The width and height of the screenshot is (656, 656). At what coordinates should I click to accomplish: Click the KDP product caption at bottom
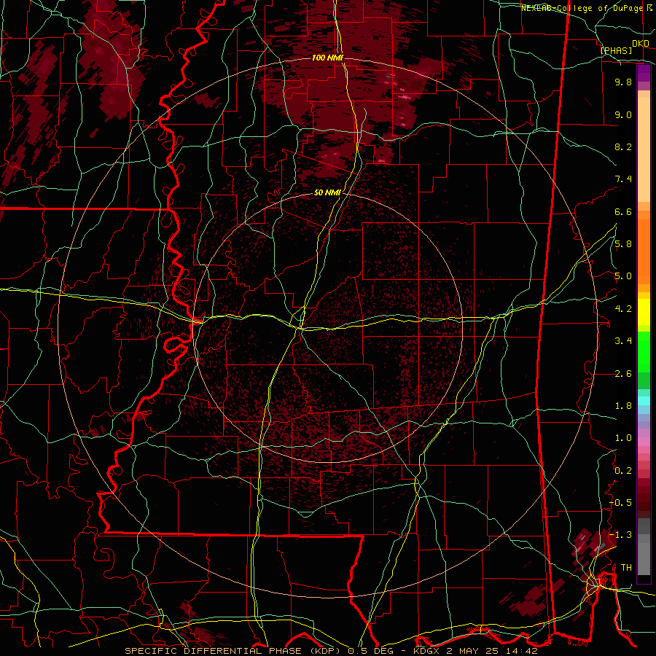coord(331,651)
